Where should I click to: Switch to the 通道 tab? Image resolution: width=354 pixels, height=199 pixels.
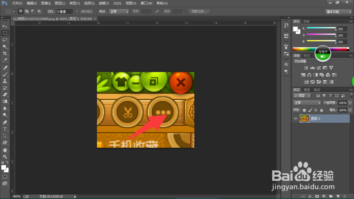(307, 90)
